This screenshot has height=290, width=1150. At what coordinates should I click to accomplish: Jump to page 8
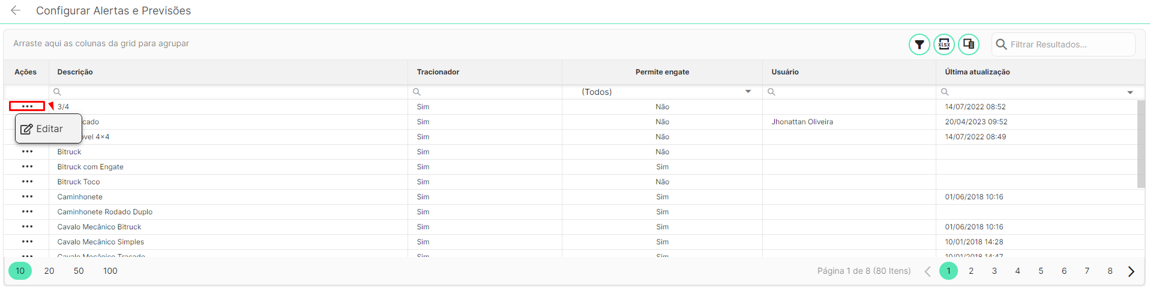pos(1110,271)
